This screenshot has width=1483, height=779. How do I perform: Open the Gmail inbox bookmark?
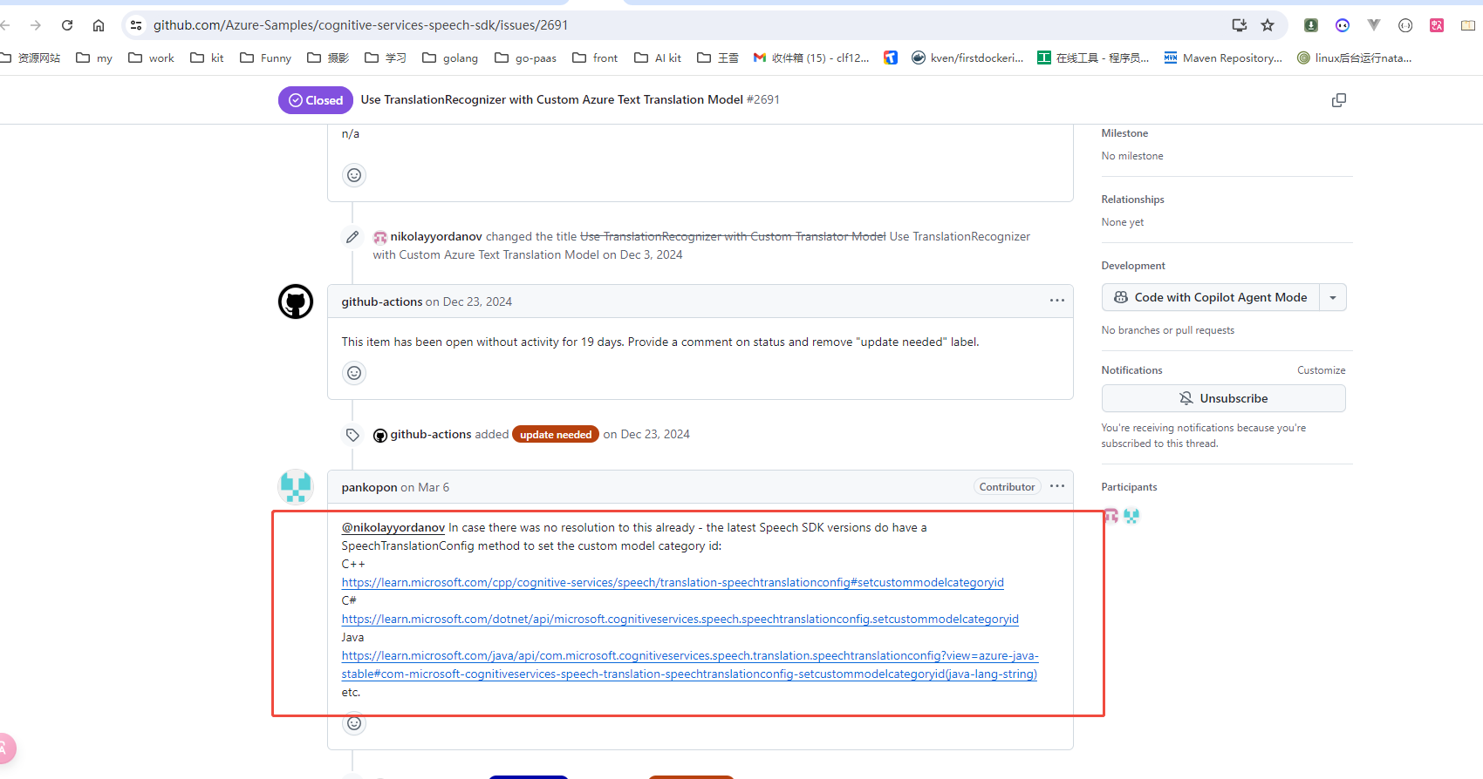811,58
